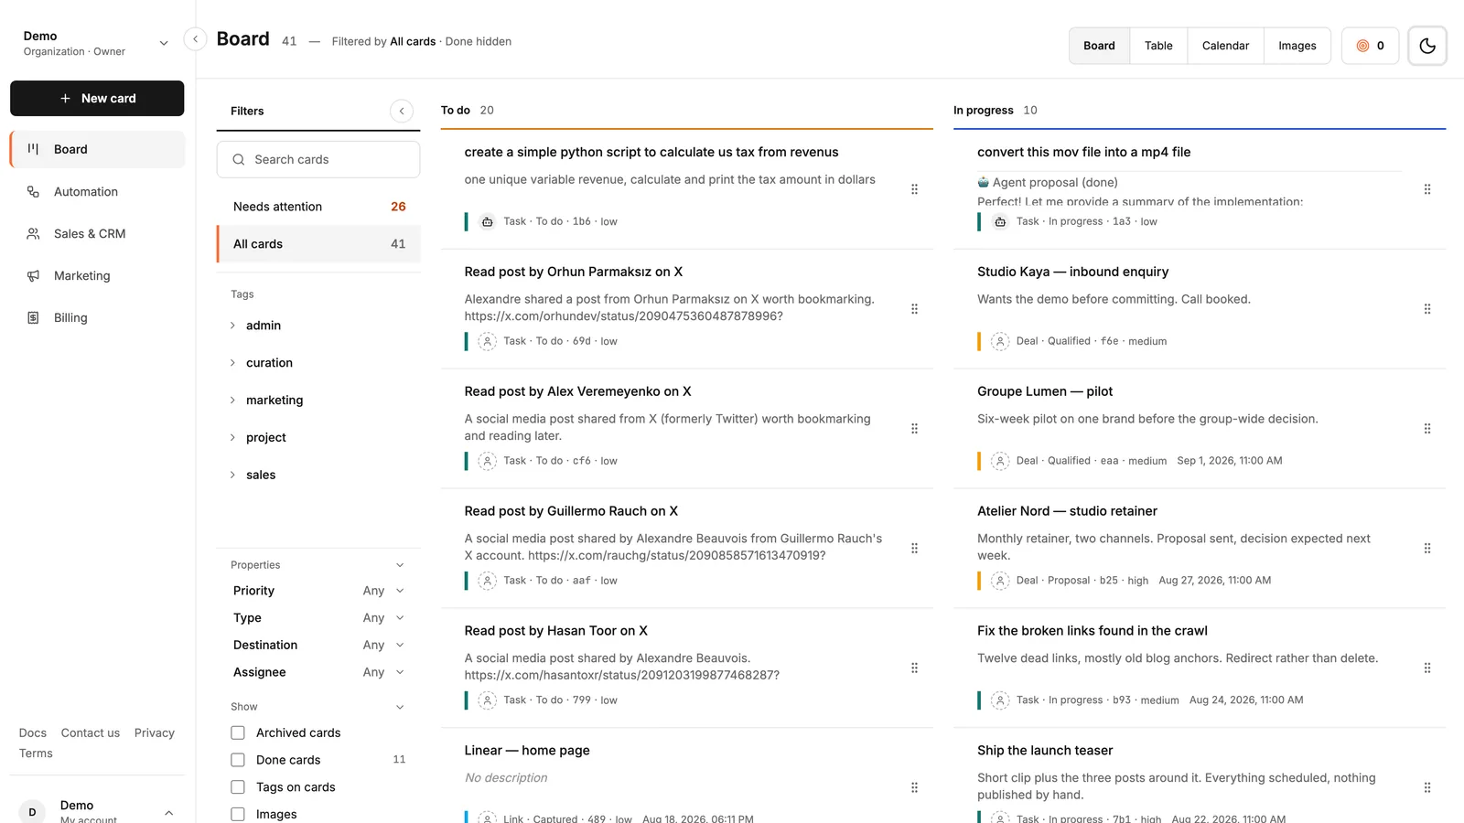
Task: Collapse the Show section chevron
Action: (x=400, y=707)
